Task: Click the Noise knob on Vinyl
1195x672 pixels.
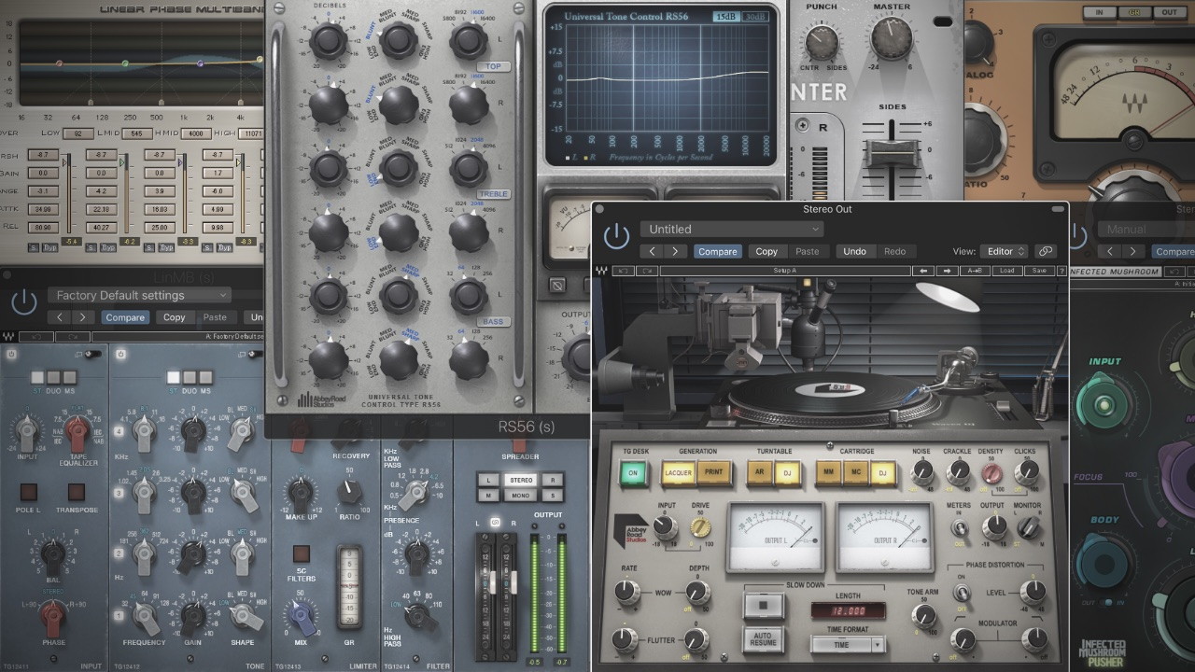Action: tap(922, 472)
